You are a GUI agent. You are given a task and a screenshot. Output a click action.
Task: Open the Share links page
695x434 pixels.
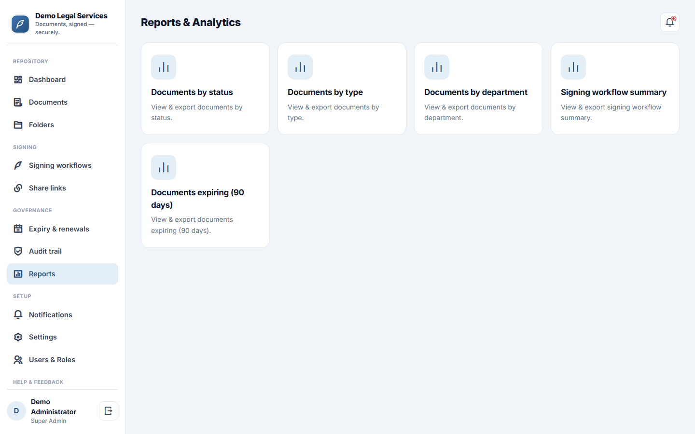[62, 188]
